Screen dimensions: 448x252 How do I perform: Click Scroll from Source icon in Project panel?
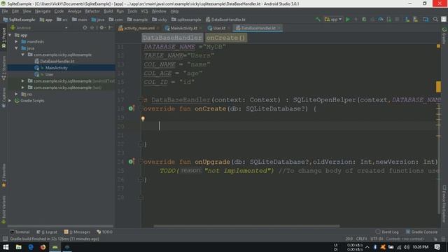(x=85, y=28)
